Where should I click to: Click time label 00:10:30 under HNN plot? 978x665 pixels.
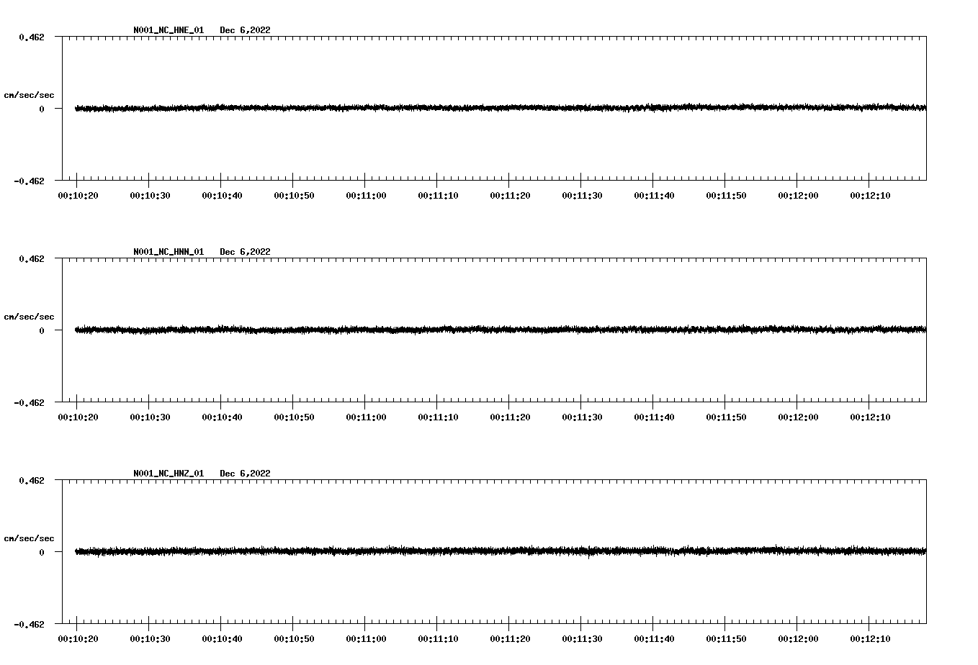(x=150, y=417)
